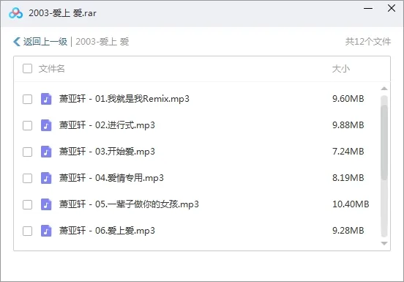Click the 9.88MB size value

tap(348, 125)
